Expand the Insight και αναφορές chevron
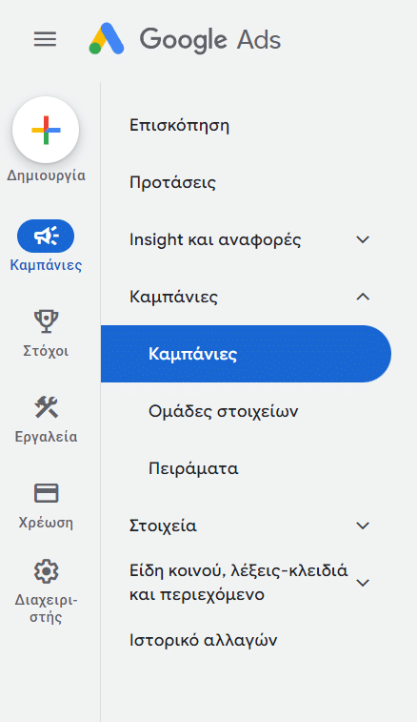417x722 pixels. coord(363,239)
